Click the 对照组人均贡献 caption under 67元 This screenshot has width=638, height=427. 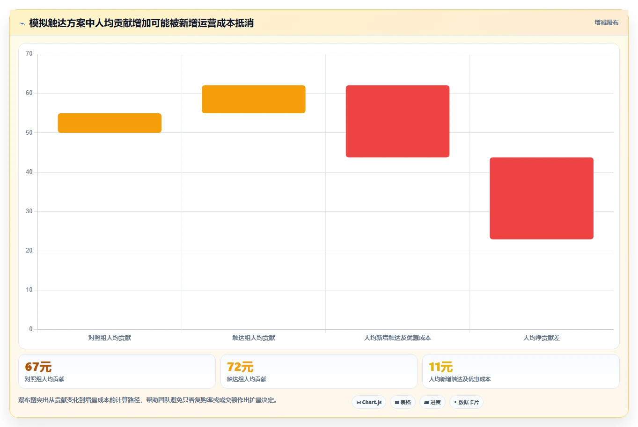click(x=44, y=379)
